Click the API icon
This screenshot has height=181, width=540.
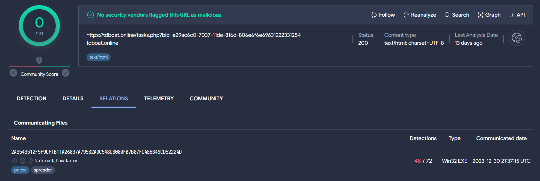(512, 15)
